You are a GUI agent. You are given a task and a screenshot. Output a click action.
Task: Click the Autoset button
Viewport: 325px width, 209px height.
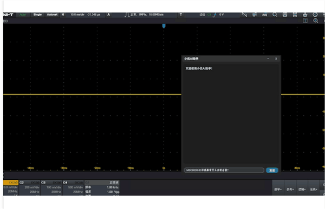pos(52,15)
